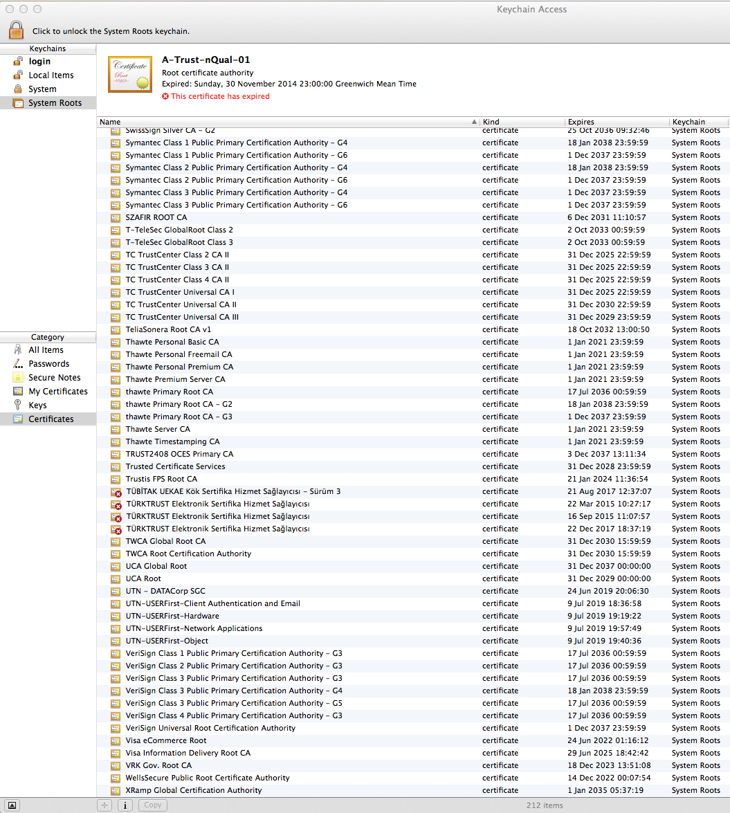The height and width of the screenshot is (813, 730).
Task: Select Trusted Certificate Services row
Action: pyautogui.click(x=412, y=466)
